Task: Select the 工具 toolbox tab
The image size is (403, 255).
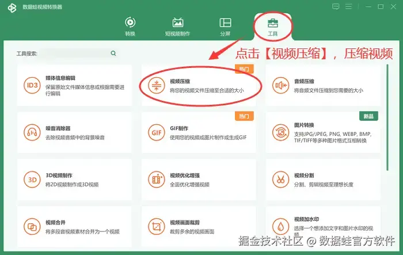Action: pyautogui.click(x=273, y=26)
